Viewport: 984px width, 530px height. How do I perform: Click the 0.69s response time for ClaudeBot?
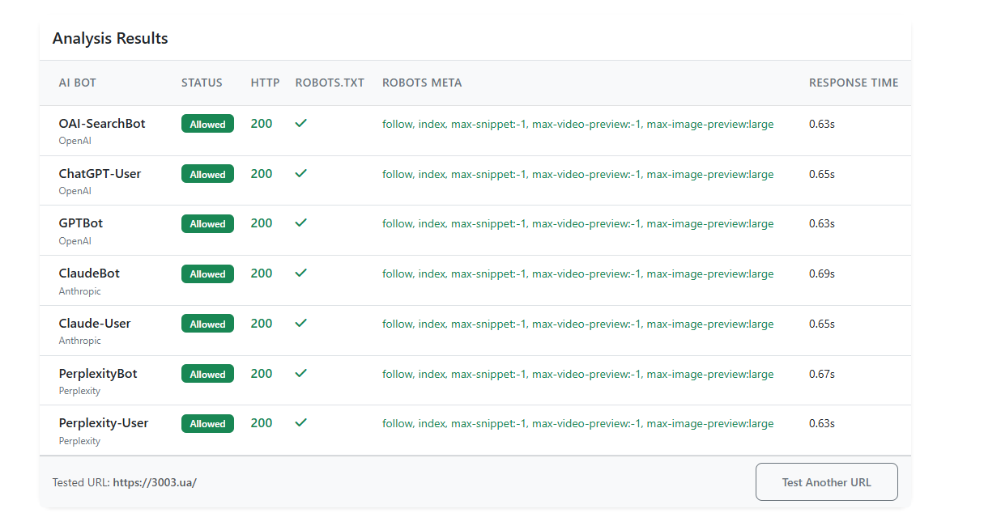pos(822,273)
